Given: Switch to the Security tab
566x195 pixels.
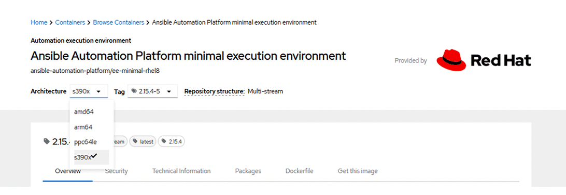Looking at the screenshot, I should point(116,171).
